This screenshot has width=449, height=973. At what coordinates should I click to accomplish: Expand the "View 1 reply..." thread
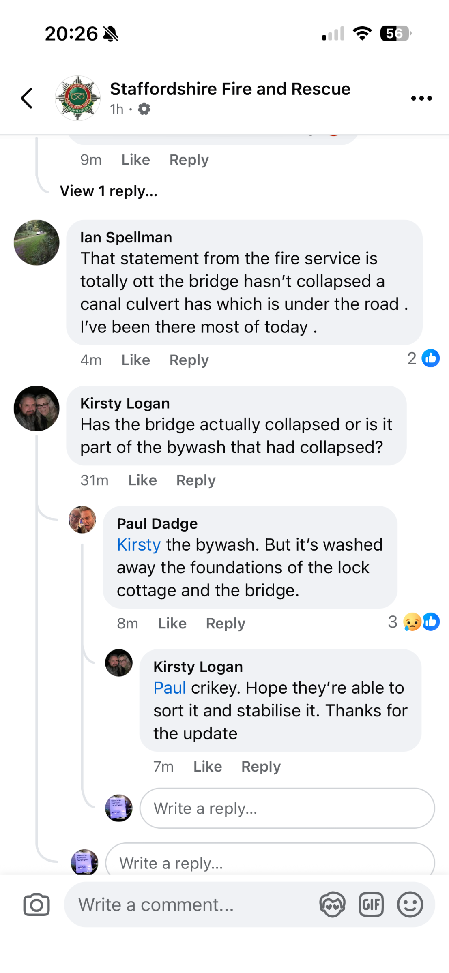click(x=109, y=191)
